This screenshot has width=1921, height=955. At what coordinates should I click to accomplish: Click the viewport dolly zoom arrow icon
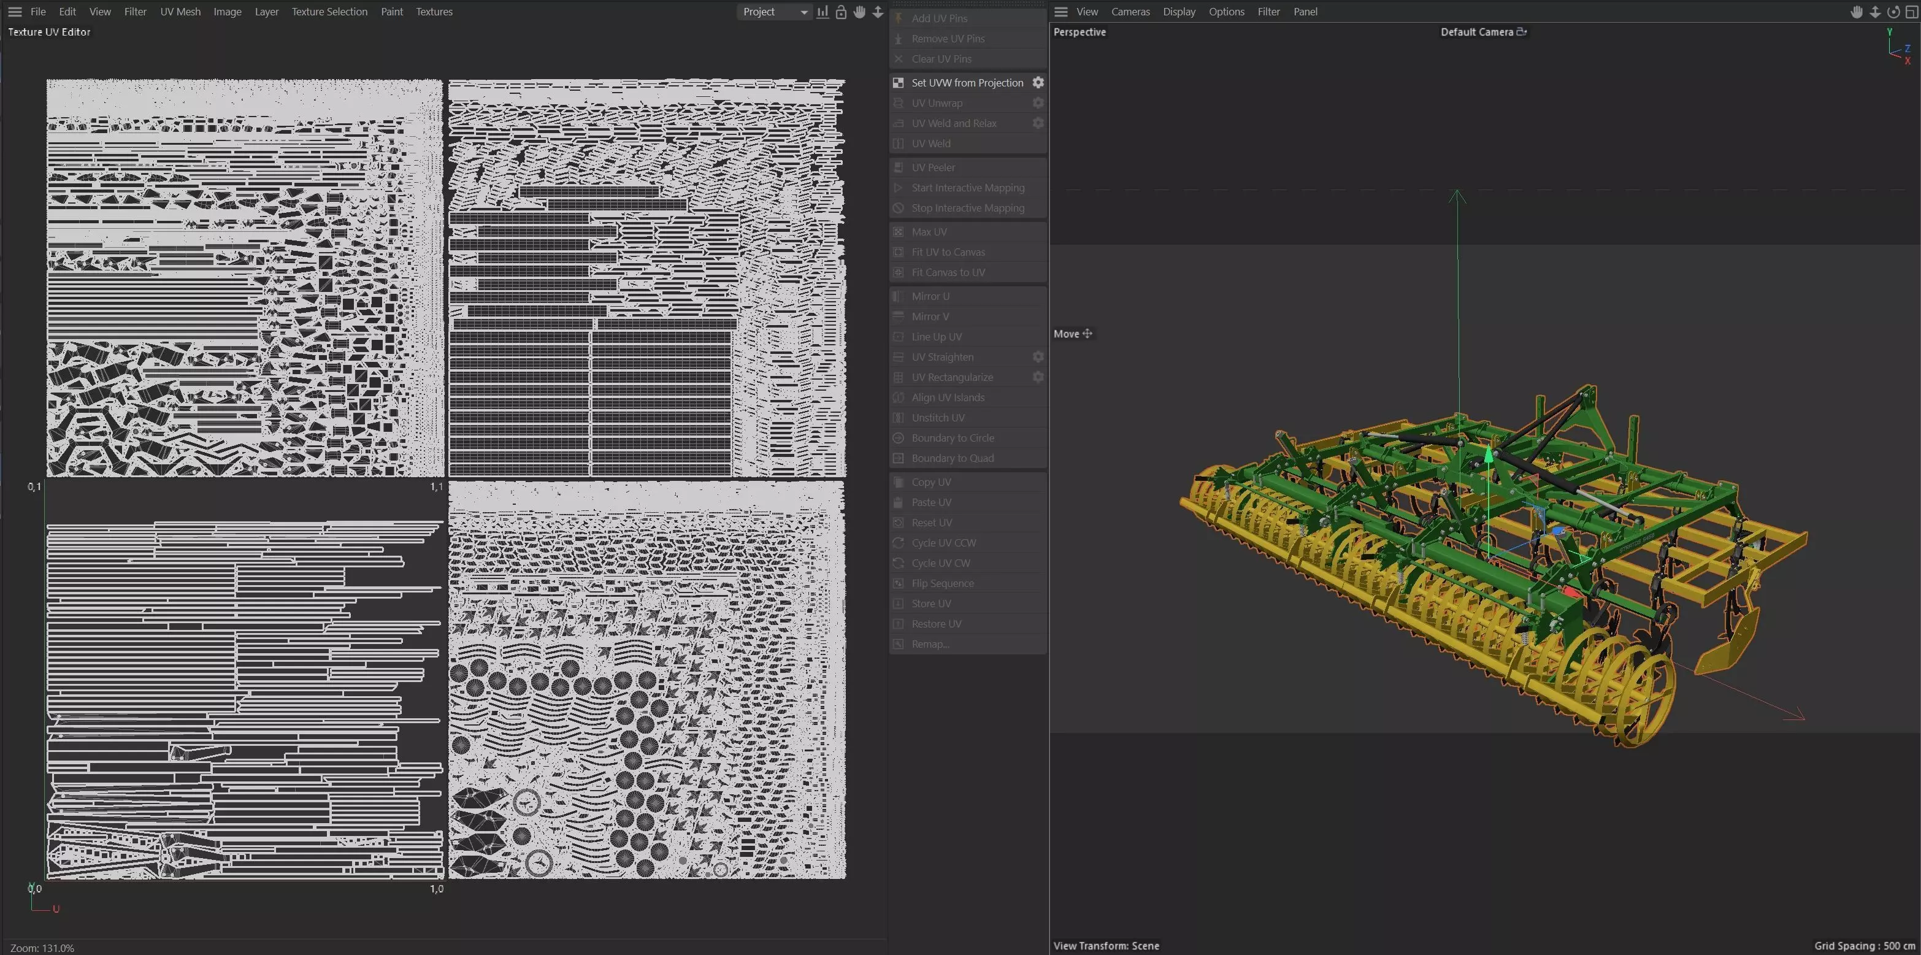[1875, 12]
